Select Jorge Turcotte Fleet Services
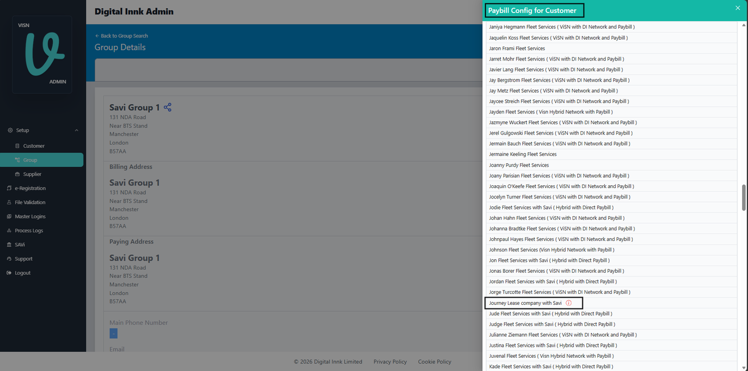Viewport: 748px width, 371px height. point(612,292)
